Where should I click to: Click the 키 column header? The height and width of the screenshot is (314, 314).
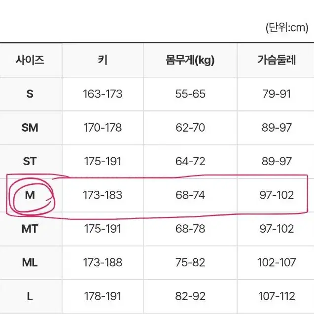103,60
